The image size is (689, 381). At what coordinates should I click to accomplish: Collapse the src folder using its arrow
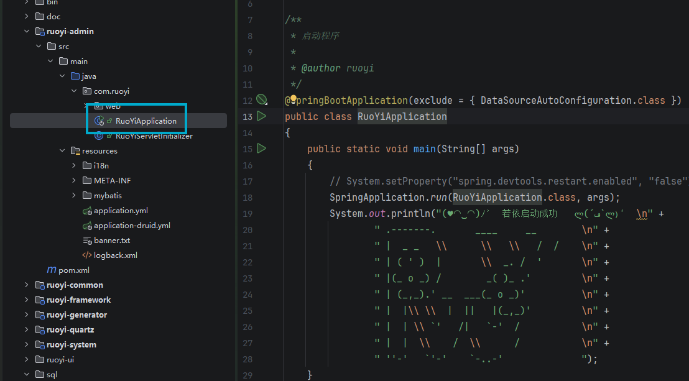click(39, 46)
